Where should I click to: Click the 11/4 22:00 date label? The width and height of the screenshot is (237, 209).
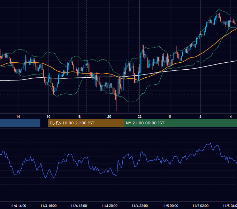pos(140,206)
